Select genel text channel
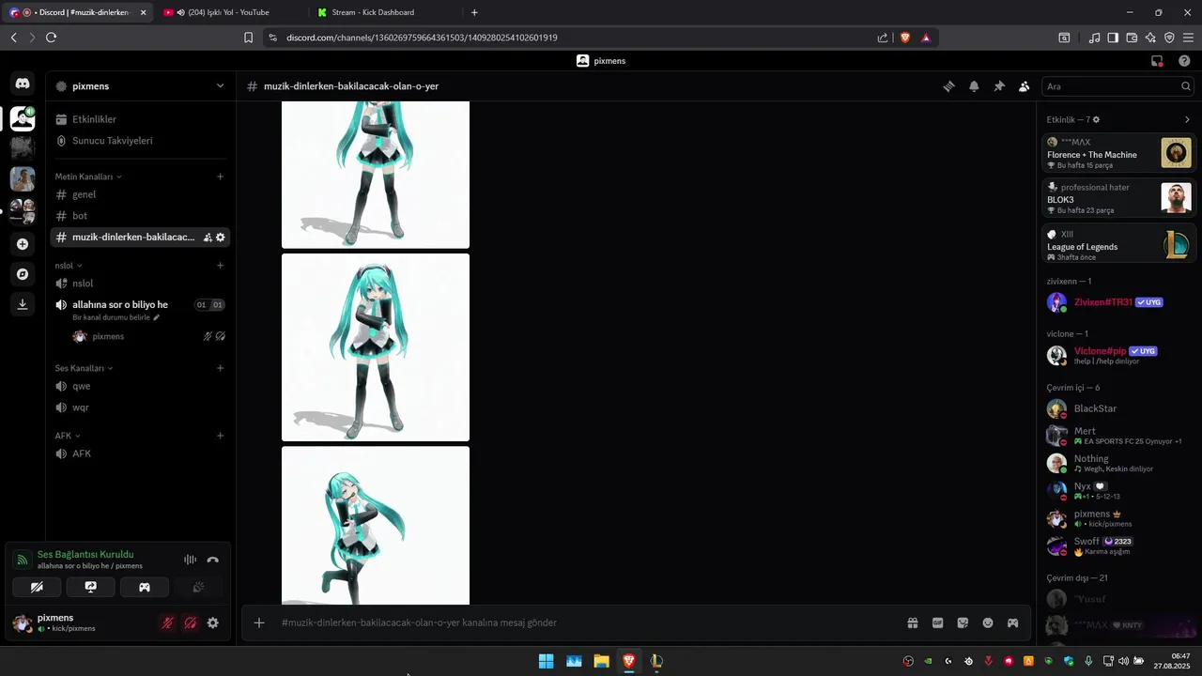This screenshot has height=676, width=1202. tap(141, 194)
